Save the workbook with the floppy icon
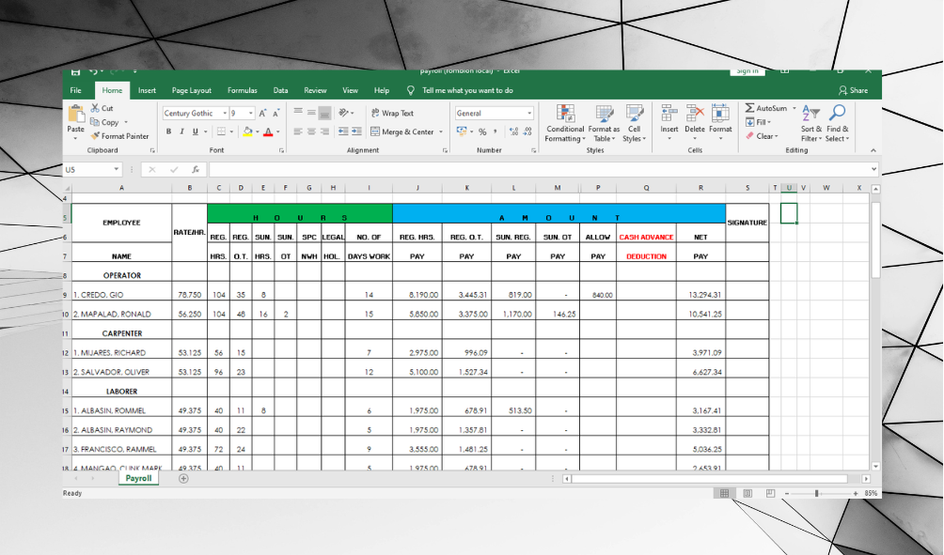 pyautogui.click(x=75, y=71)
